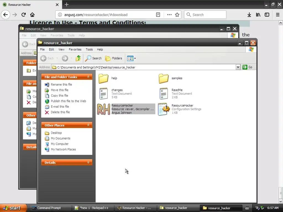Click the browser forward arrow button

(15, 15)
